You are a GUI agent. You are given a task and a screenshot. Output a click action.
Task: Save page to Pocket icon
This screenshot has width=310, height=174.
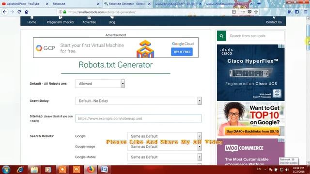(x=249, y=12)
